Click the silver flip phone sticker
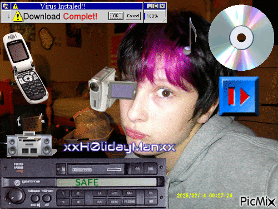The width and height of the screenshot is (278, 209). (x=26, y=67)
